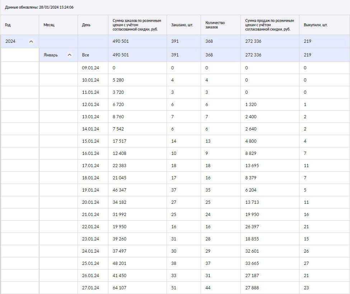
Task: Click the data updated timestamp text
Action: (39, 7)
